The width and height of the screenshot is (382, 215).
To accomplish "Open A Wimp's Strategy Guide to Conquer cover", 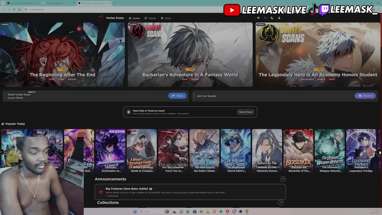I will coord(142,151).
